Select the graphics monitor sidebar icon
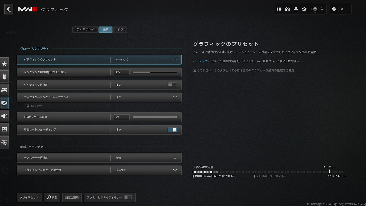Screen dimensions: 366x206 4,103
